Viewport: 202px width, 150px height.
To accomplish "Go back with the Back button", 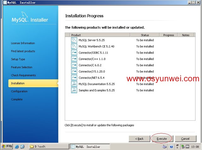I will click(139, 139).
